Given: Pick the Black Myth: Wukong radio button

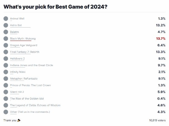Looking at the screenshot, I should click(6, 39).
